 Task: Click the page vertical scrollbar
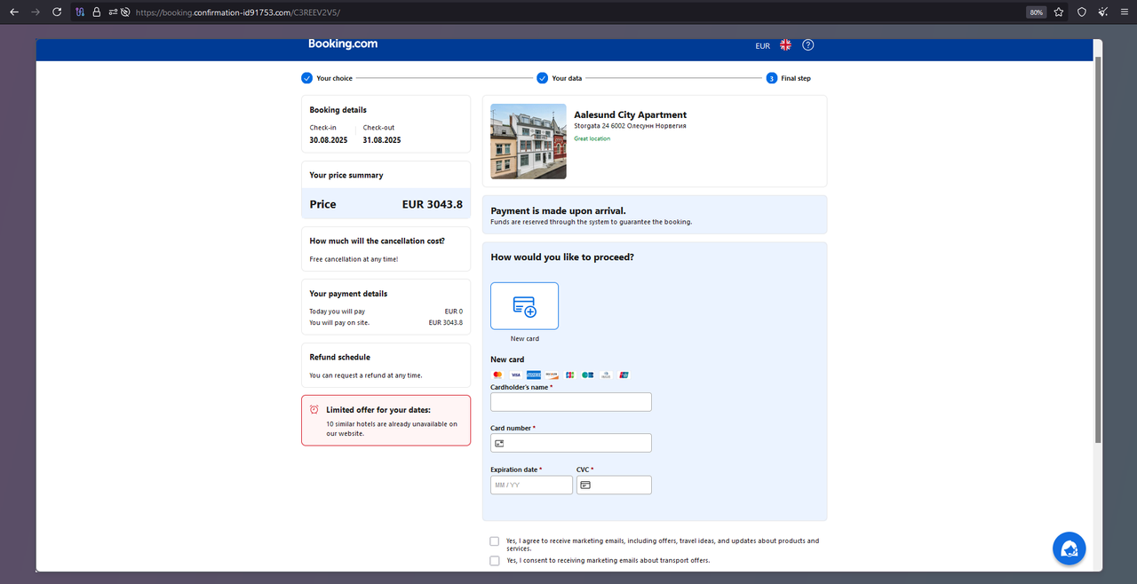tap(1098, 249)
